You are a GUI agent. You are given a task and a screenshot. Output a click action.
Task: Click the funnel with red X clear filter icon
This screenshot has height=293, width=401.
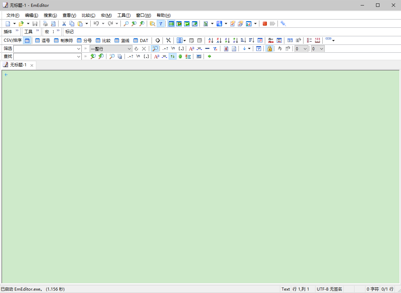point(215,49)
